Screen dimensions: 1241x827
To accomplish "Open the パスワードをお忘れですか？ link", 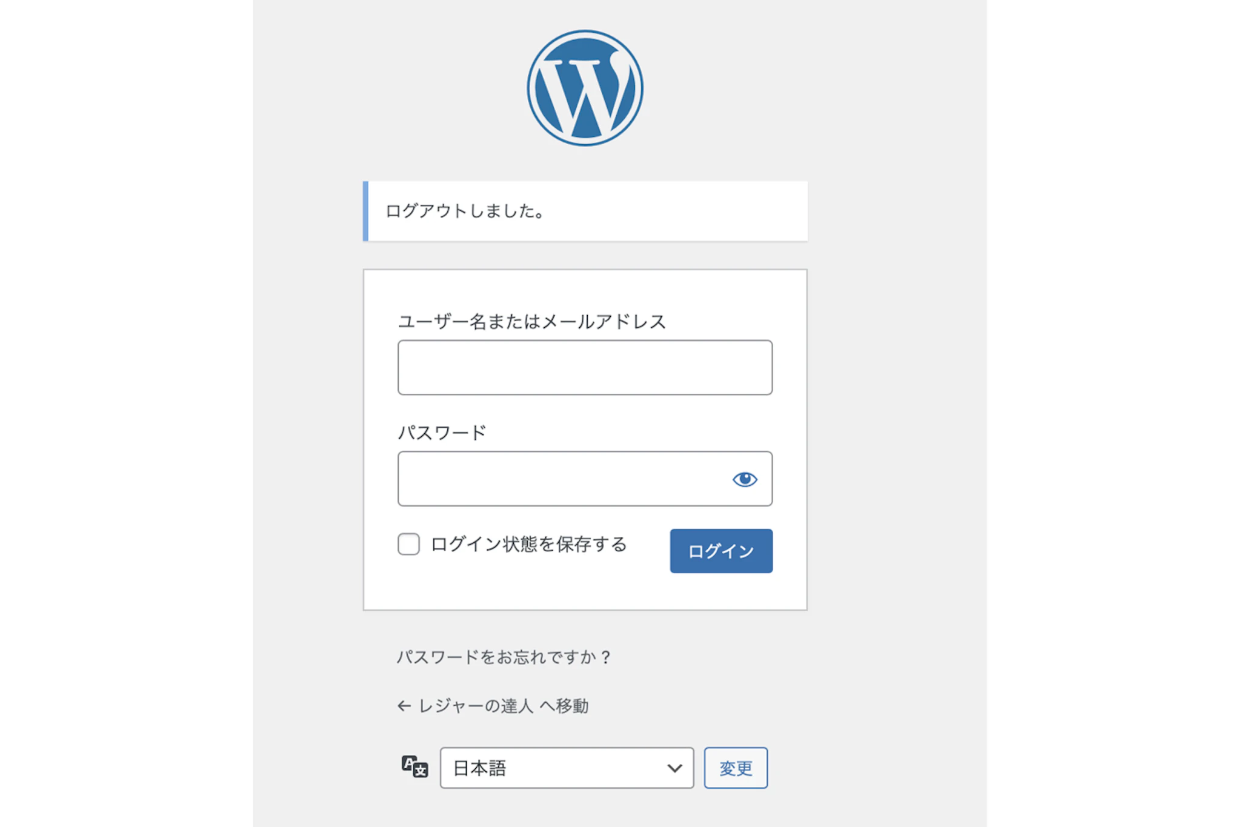I will pos(504,657).
